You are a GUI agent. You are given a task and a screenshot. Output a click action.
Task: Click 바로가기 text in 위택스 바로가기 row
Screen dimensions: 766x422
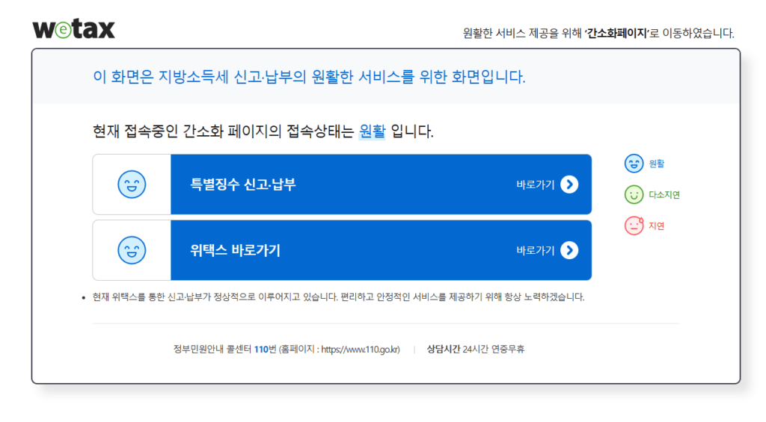(x=536, y=250)
